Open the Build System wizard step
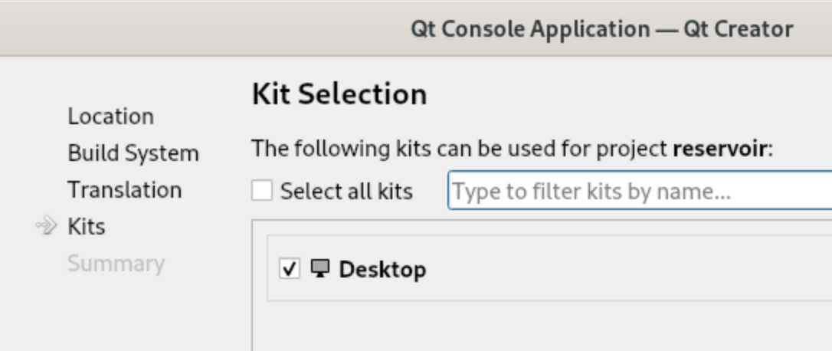 coord(133,153)
